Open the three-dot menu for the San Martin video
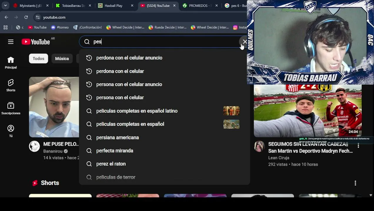374x211 pixels. click(x=358, y=145)
